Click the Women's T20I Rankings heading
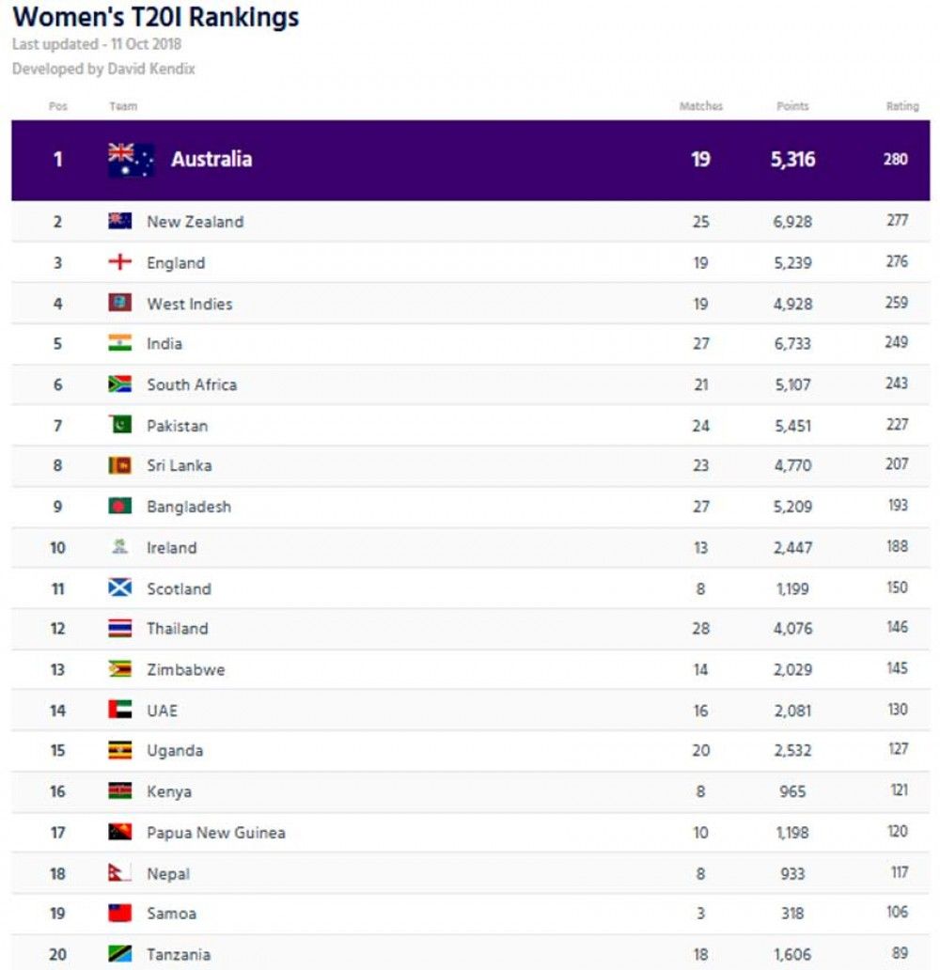Viewport: 940px width, 970px height. [156, 17]
